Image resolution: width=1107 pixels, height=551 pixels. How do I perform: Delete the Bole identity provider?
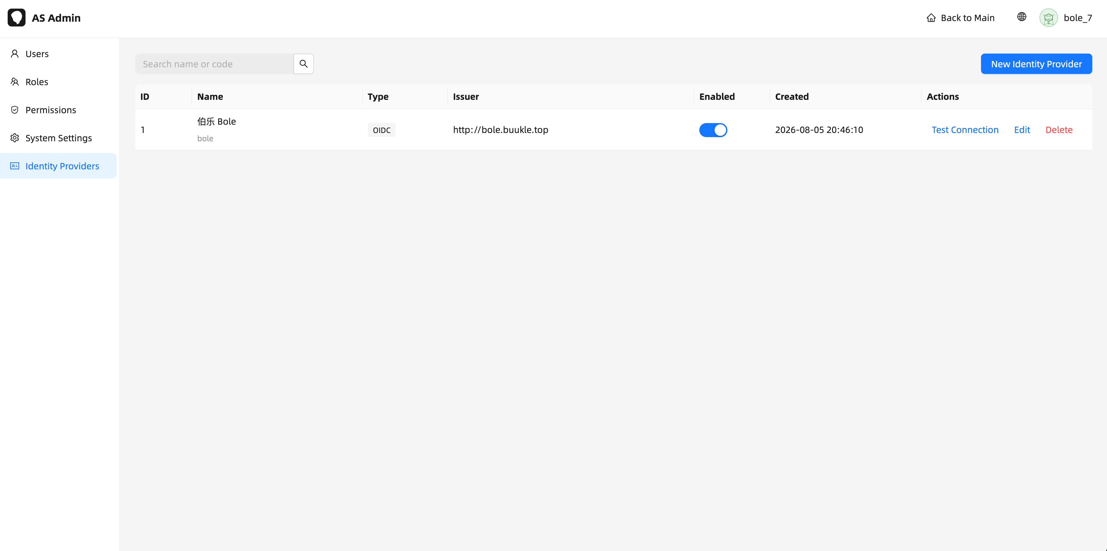tap(1059, 130)
